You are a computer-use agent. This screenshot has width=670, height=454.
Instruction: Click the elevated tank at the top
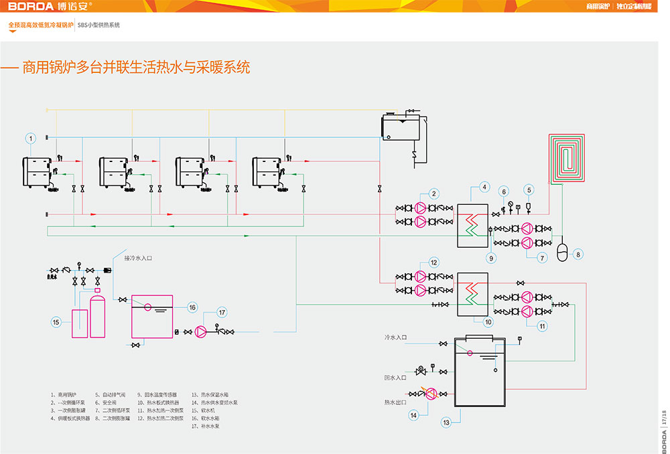pos(403,126)
